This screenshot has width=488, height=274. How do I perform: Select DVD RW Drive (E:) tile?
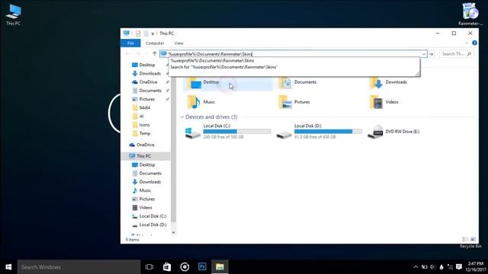(393, 132)
